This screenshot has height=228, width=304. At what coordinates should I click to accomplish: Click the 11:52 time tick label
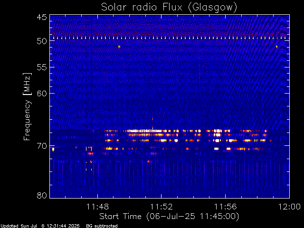point(161,207)
